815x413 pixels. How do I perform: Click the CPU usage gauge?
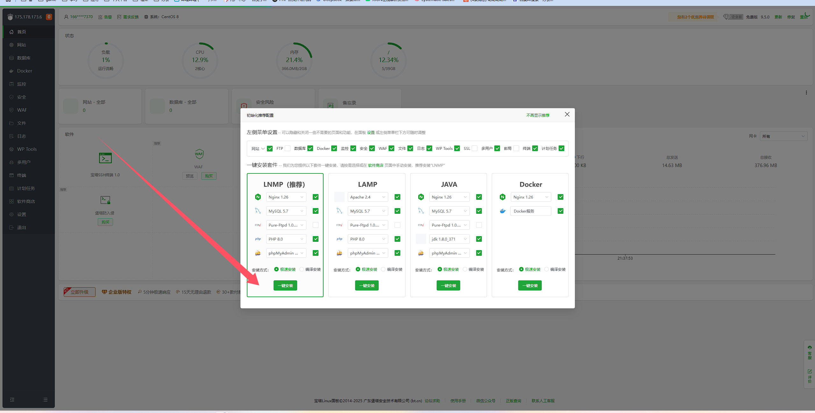pyautogui.click(x=200, y=60)
